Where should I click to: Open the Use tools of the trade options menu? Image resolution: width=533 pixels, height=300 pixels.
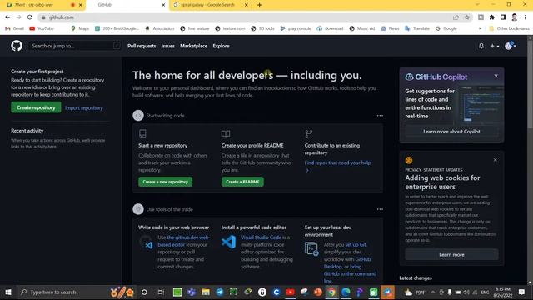380,209
